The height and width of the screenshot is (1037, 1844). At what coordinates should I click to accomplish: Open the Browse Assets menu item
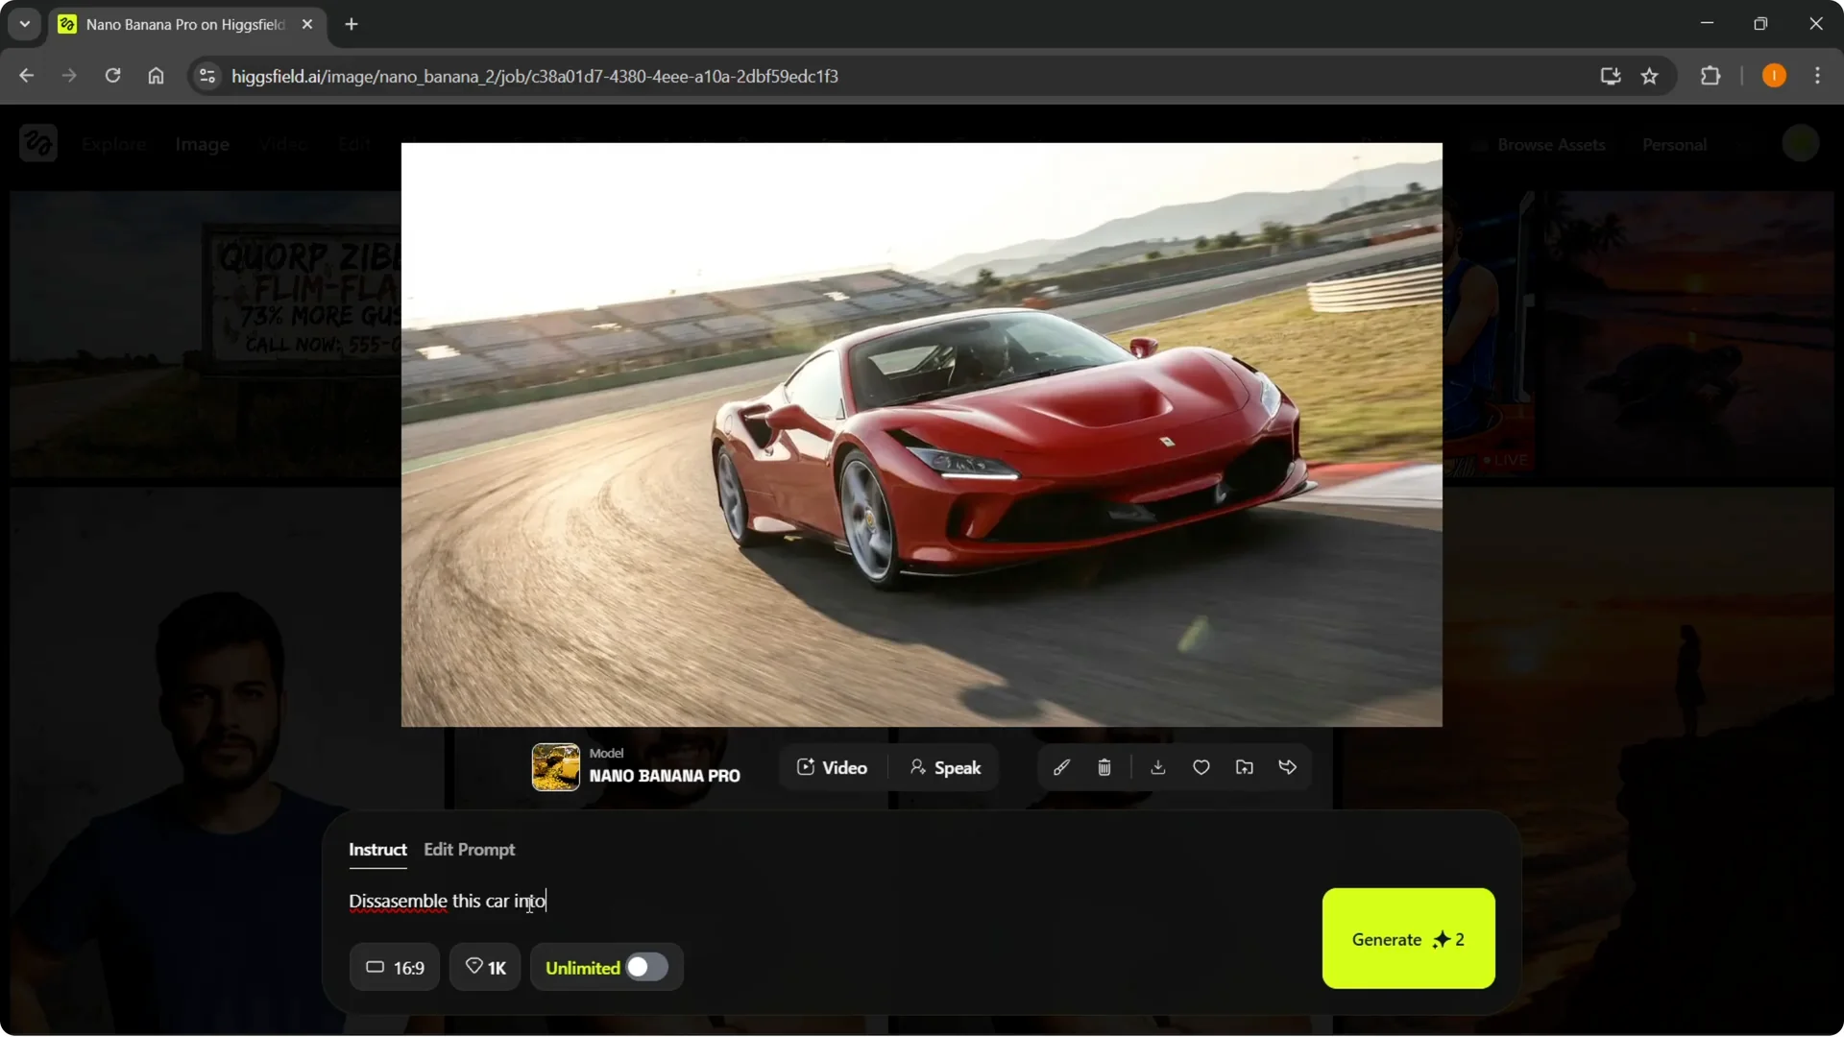[1550, 144]
